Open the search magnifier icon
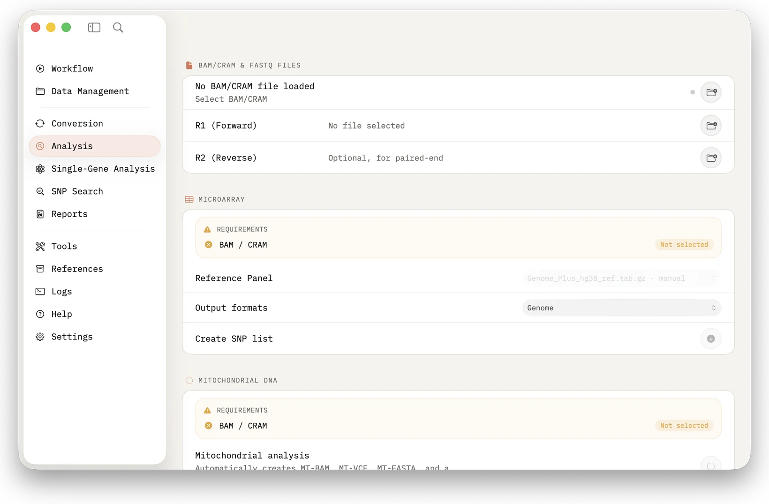769x504 pixels. click(x=118, y=28)
